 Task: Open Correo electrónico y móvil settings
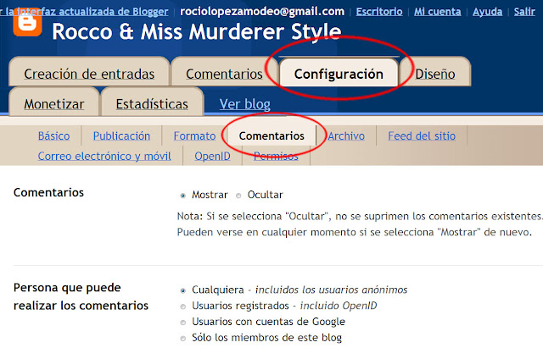pos(104,156)
